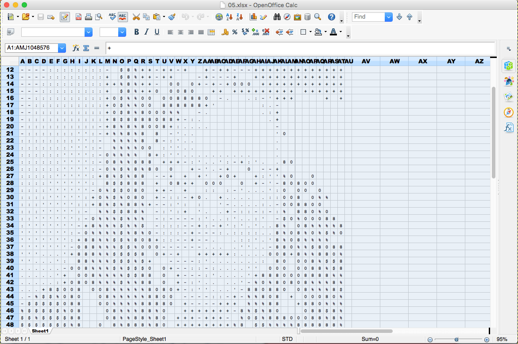518x344 pixels.
Task: Expand the Font Color dropdown arrow
Action: click(340, 32)
